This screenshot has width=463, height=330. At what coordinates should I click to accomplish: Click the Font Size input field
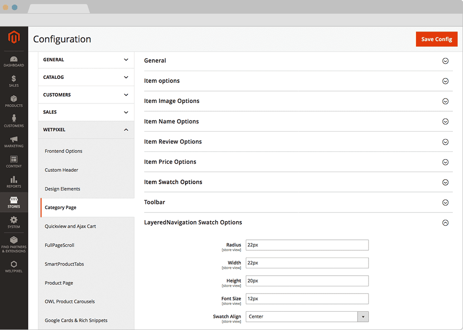tap(307, 299)
